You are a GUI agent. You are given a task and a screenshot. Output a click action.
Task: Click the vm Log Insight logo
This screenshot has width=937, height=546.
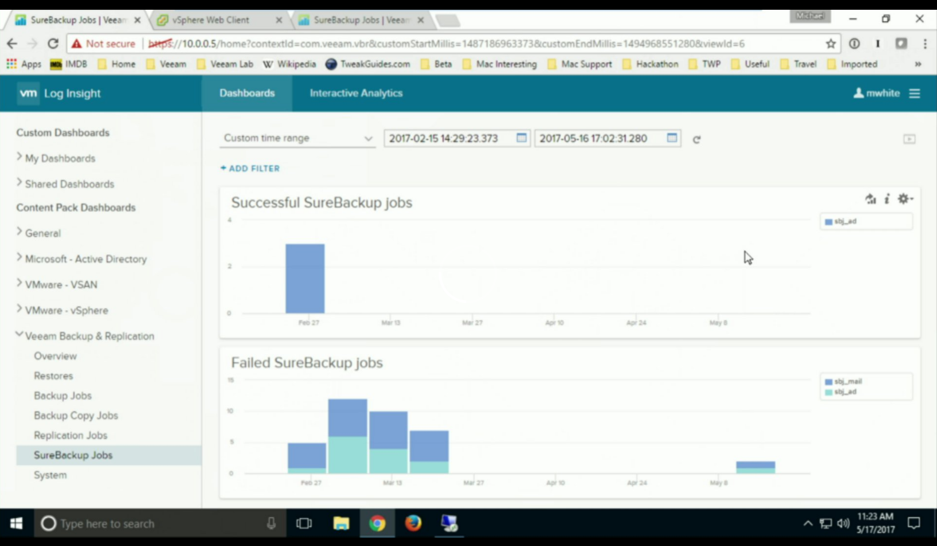click(59, 93)
